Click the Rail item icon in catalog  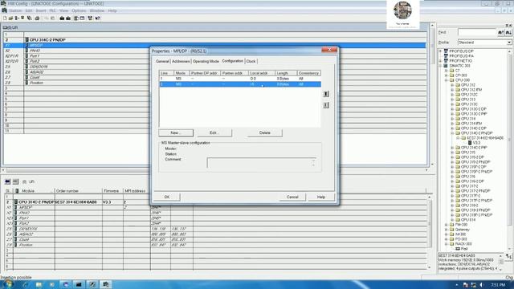point(458,249)
